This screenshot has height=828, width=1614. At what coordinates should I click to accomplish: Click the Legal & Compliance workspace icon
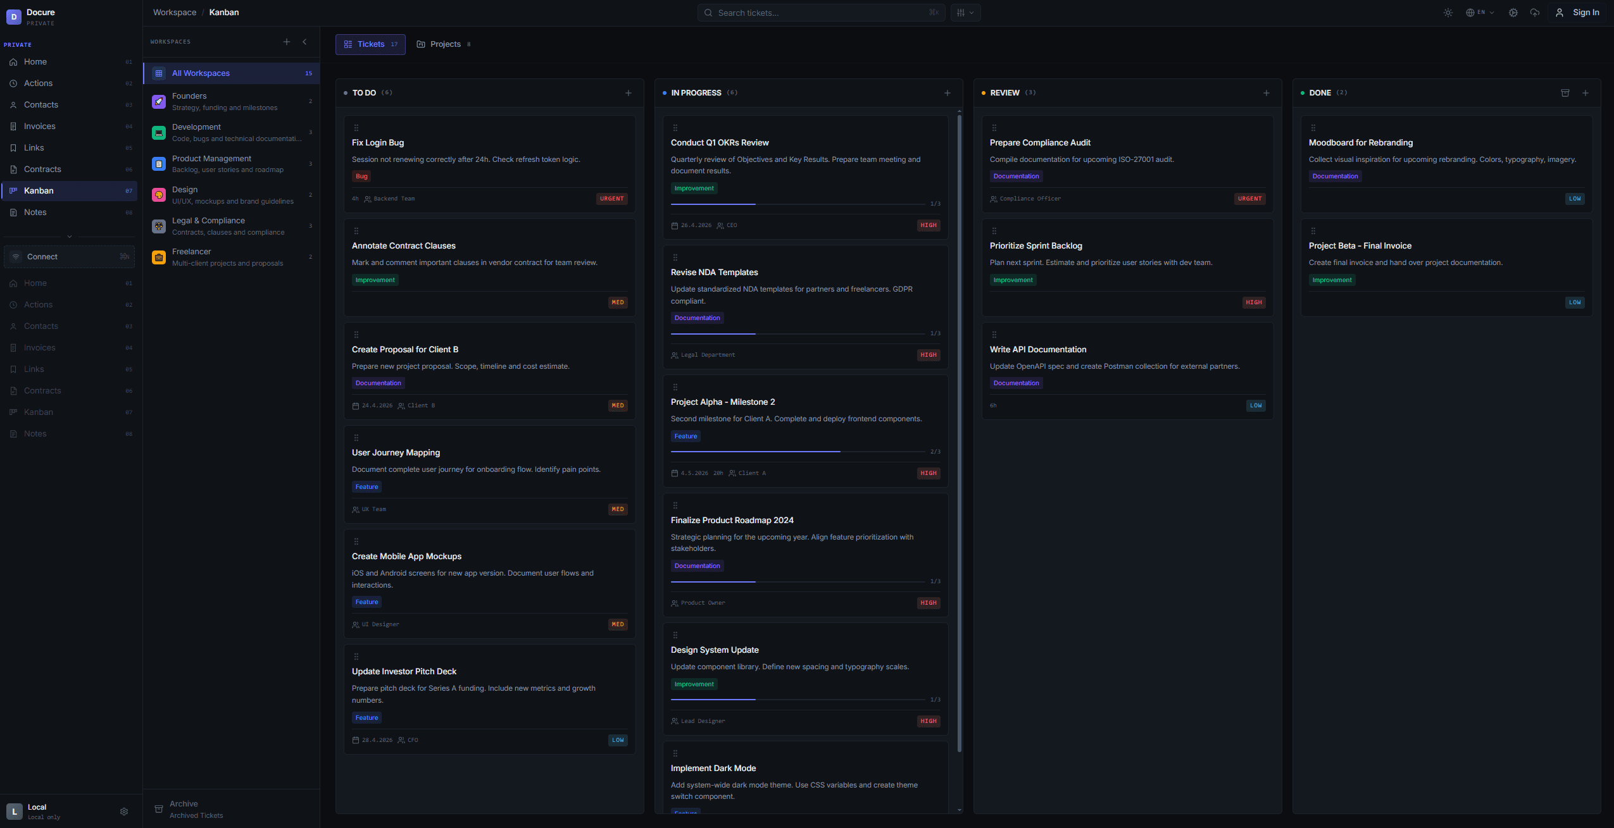tap(159, 226)
